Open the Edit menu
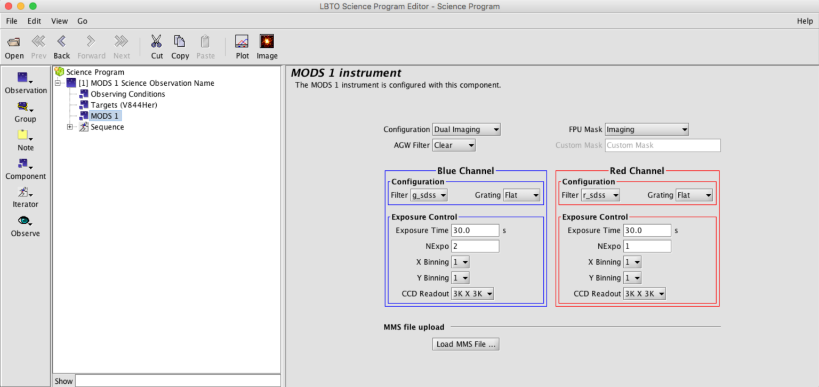The image size is (819, 387). [34, 21]
